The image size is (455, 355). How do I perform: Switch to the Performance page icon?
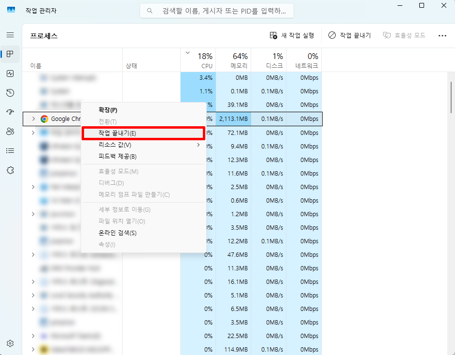pos(10,74)
